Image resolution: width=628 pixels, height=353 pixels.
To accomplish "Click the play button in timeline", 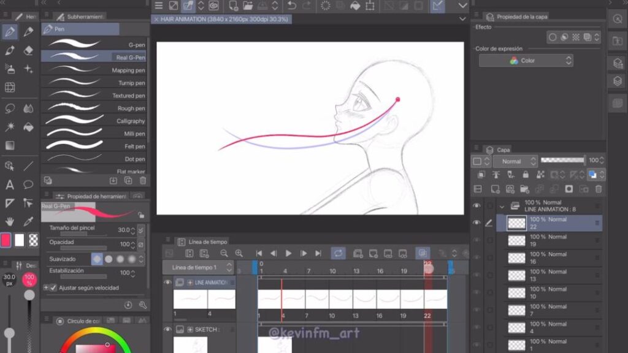I will (288, 253).
